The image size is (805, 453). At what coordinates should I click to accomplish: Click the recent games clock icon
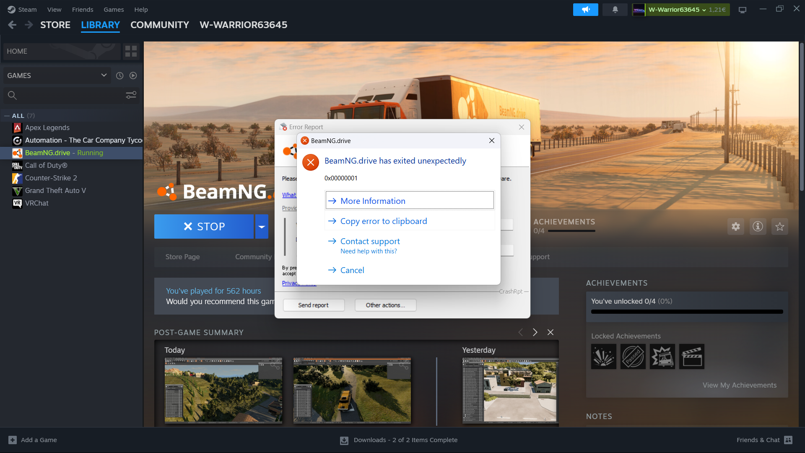(119, 75)
